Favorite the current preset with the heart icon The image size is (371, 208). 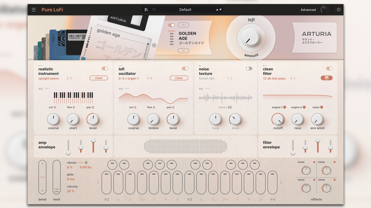(x=154, y=10)
